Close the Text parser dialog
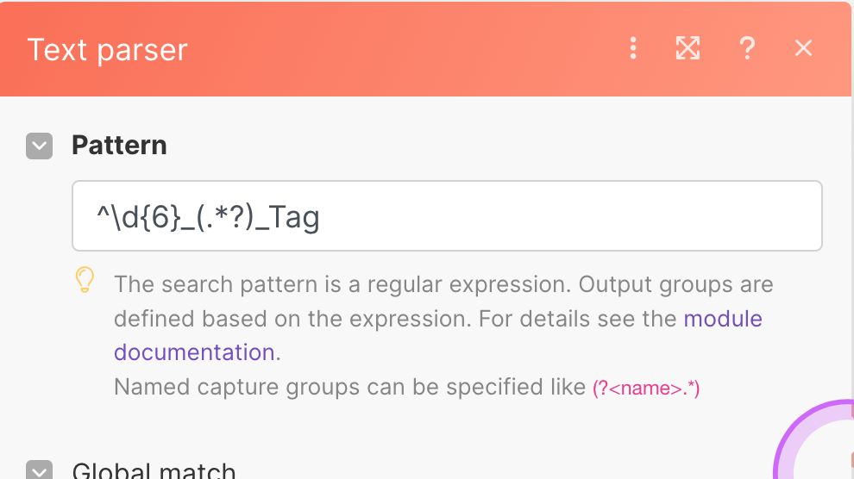The width and height of the screenshot is (854, 479). [803, 48]
